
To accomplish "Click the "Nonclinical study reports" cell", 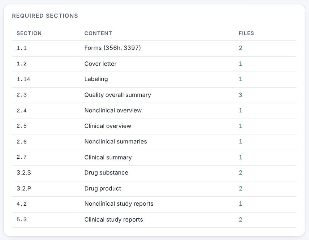I will [119, 204].
